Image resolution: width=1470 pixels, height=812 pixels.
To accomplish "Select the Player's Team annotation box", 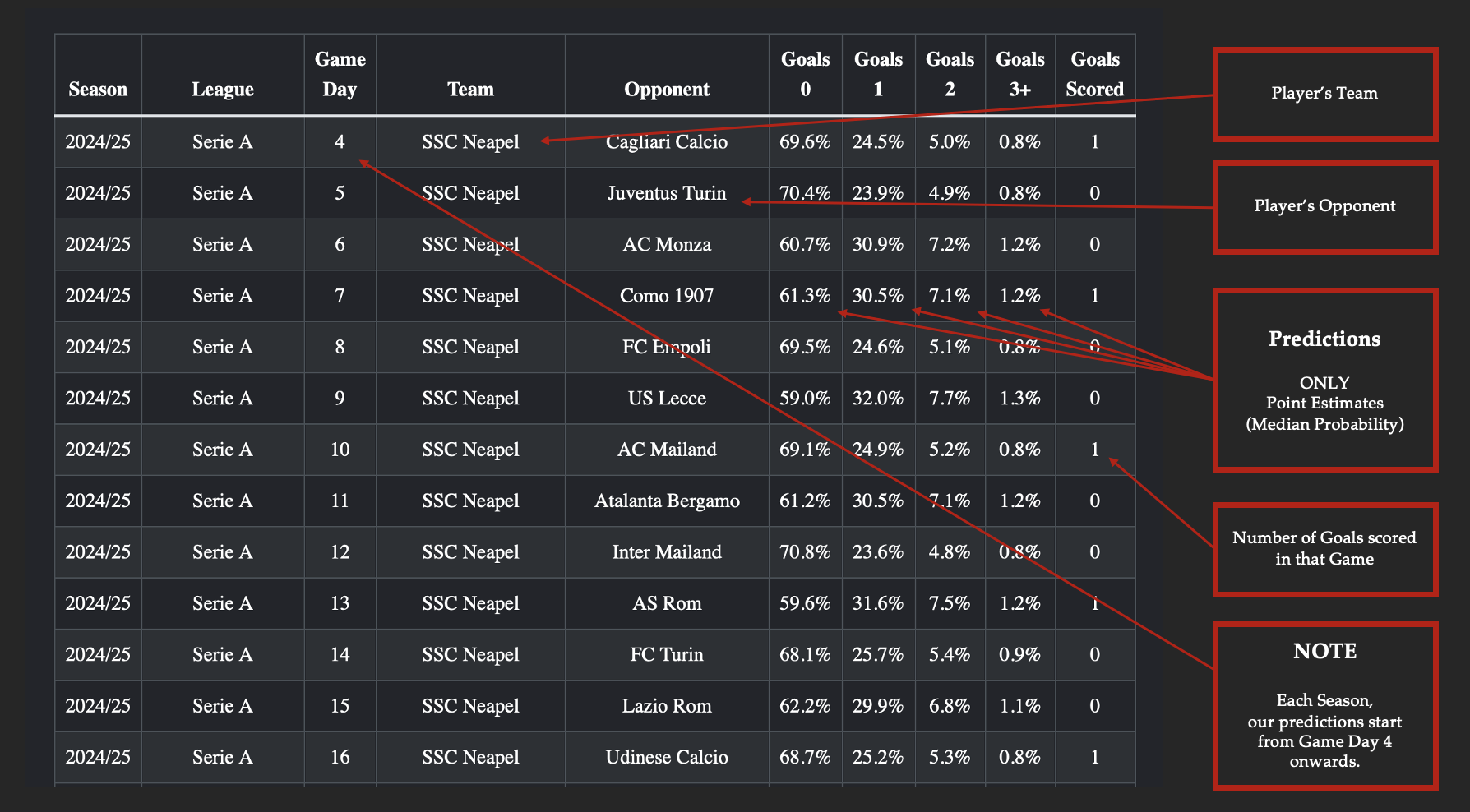I will 1324,94.
